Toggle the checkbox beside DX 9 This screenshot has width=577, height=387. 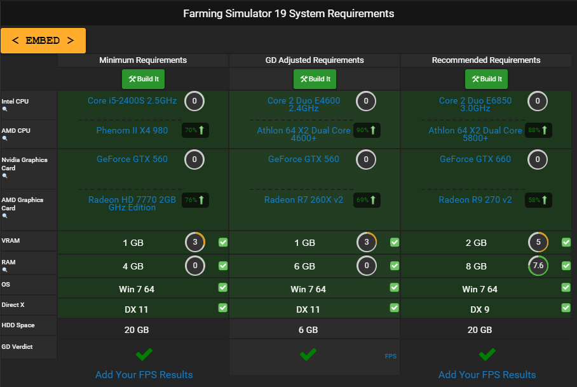point(566,308)
